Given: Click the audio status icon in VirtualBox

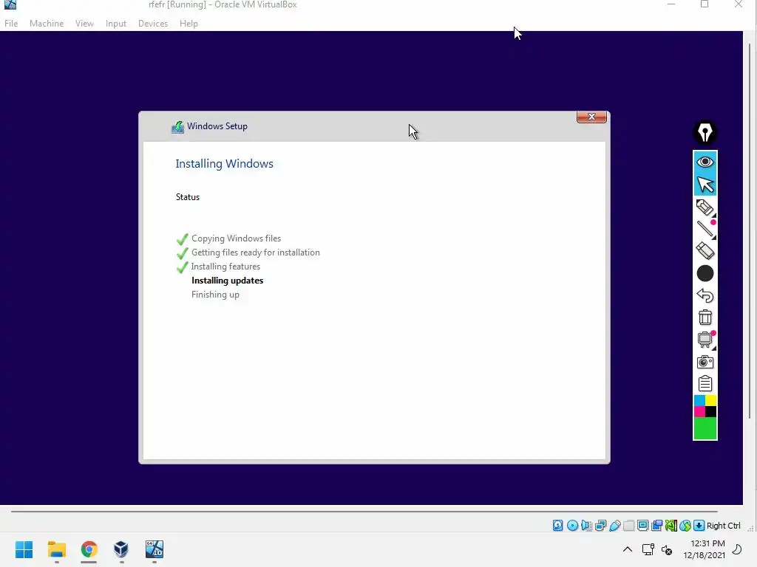Looking at the screenshot, I should click(x=586, y=526).
